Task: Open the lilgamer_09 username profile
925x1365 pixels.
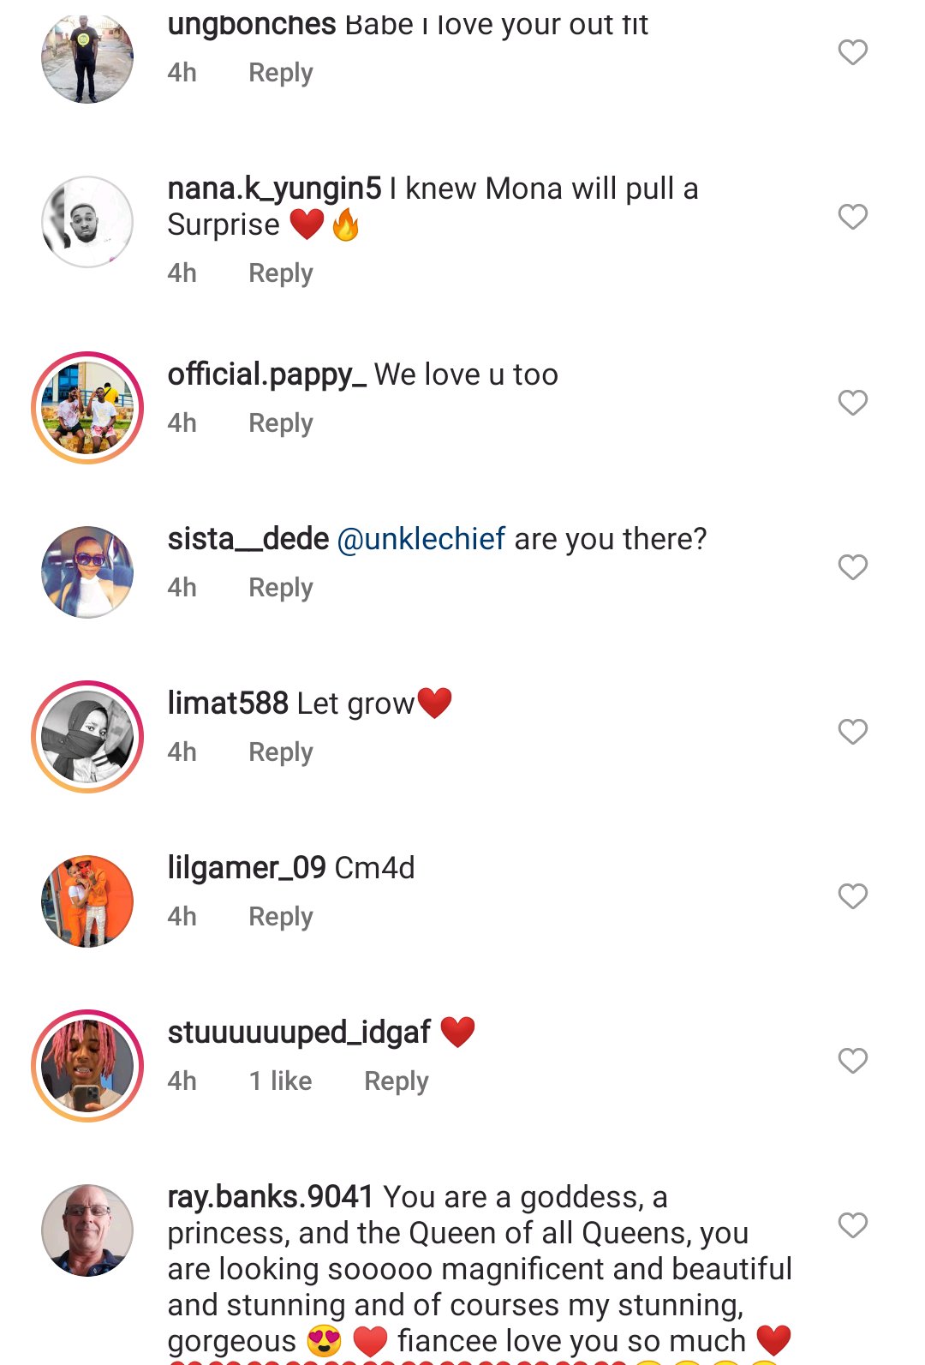Action: click(247, 868)
